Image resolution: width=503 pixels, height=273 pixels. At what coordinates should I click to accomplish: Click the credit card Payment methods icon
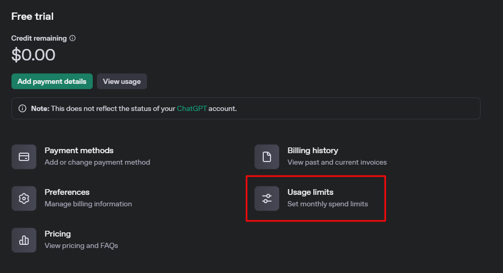24,157
